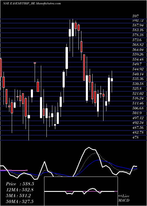Viewport: 147px width, 206px height.
Task: Click the 492.34 price level label
Action: 138,123
